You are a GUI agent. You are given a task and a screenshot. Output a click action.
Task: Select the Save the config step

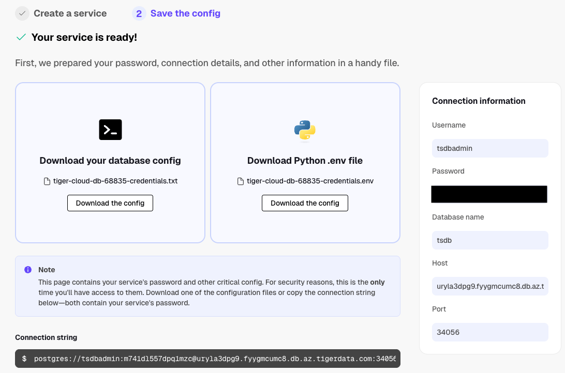pos(185,13)
